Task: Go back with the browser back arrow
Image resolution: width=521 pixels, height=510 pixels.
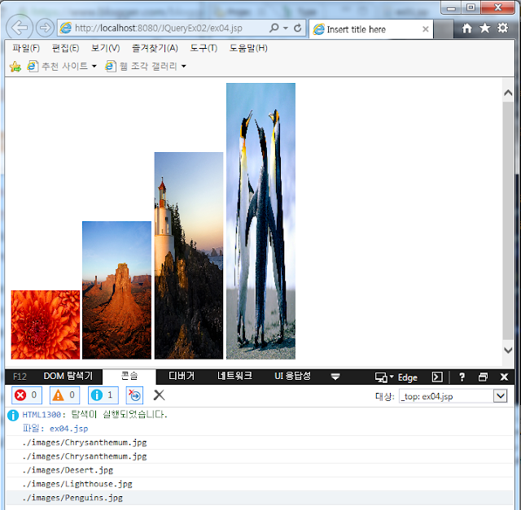Action: point(20,27)
